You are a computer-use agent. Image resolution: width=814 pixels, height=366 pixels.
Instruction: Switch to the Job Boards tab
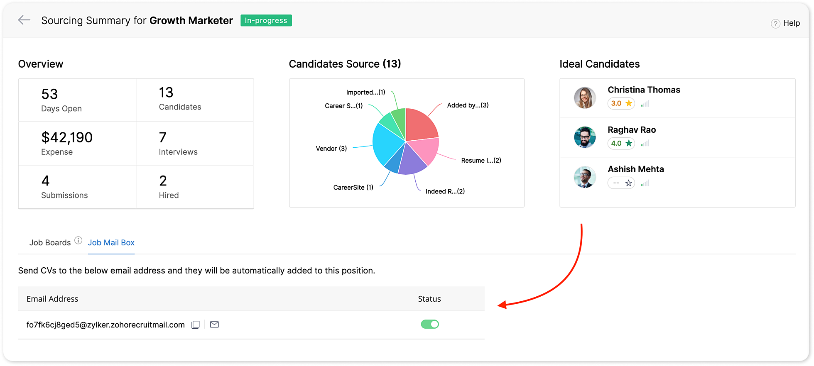(50, 243)
